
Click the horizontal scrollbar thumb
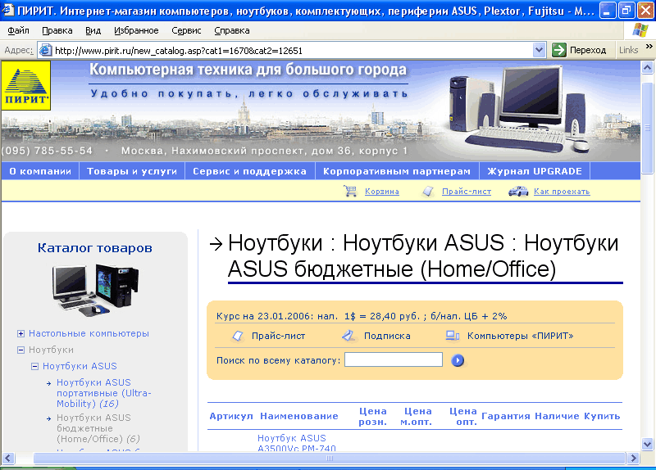(x=330, y=458)
